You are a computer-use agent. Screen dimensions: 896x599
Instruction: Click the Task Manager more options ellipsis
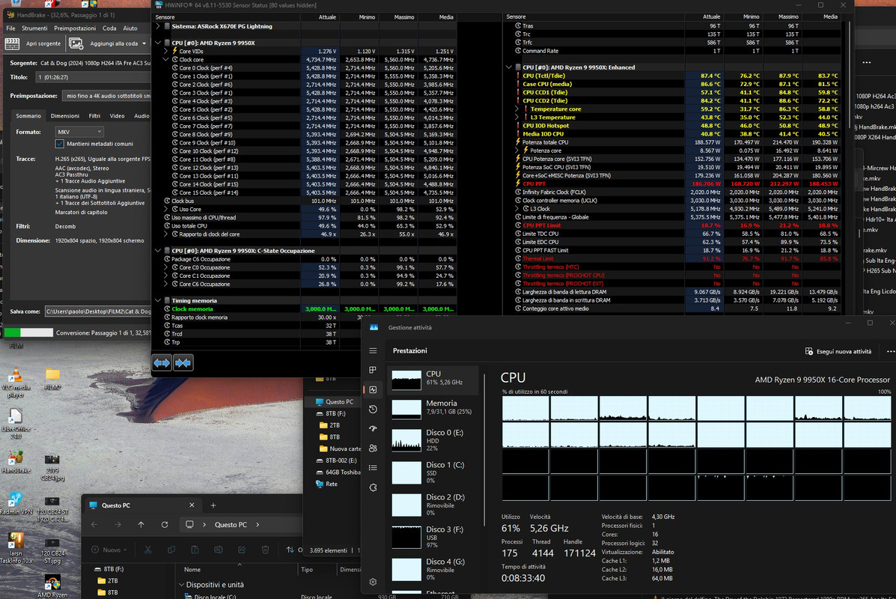click(890, 351)
